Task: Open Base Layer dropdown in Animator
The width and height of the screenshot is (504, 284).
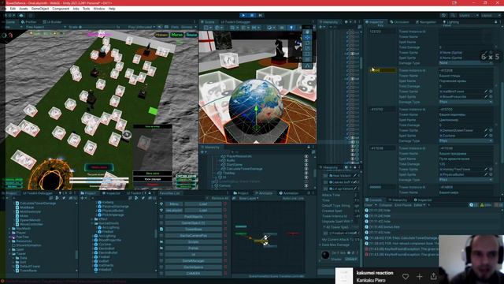Action: pos(249,198)
